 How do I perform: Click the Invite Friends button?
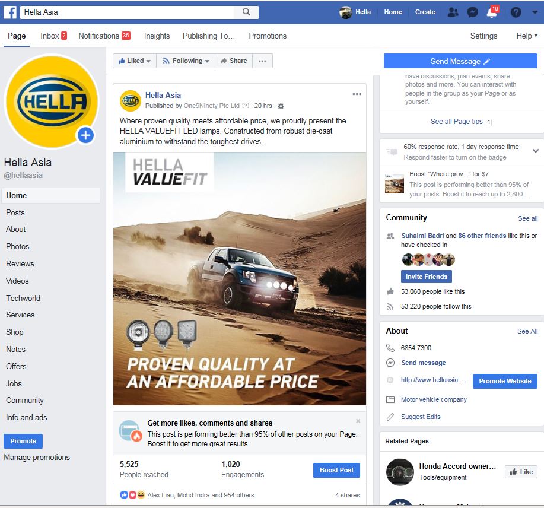click(x=427, y=277)
